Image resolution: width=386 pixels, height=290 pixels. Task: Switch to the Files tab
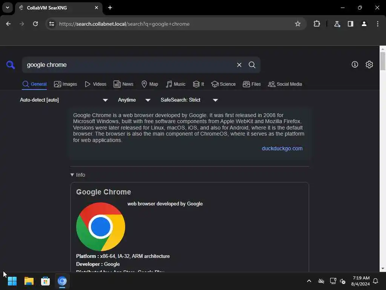[251, 84]
